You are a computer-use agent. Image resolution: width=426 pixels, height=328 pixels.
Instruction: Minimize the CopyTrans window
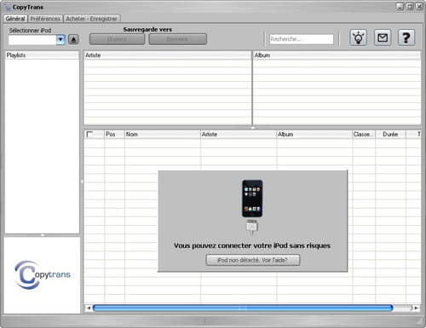tap(400, 7)
